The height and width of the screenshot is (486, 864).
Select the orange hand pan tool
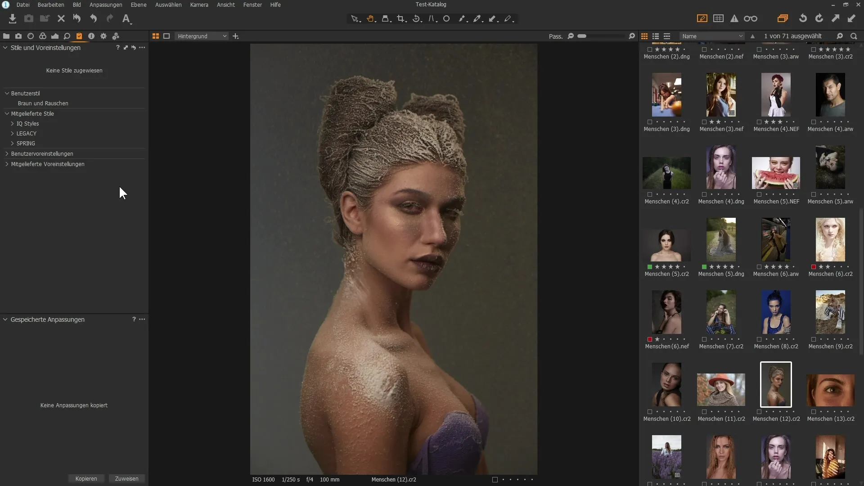pyautogui.click(x=371, y=19)
